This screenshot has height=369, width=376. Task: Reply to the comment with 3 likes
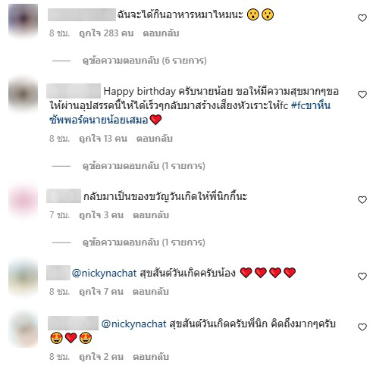click(x=151, y=215)
